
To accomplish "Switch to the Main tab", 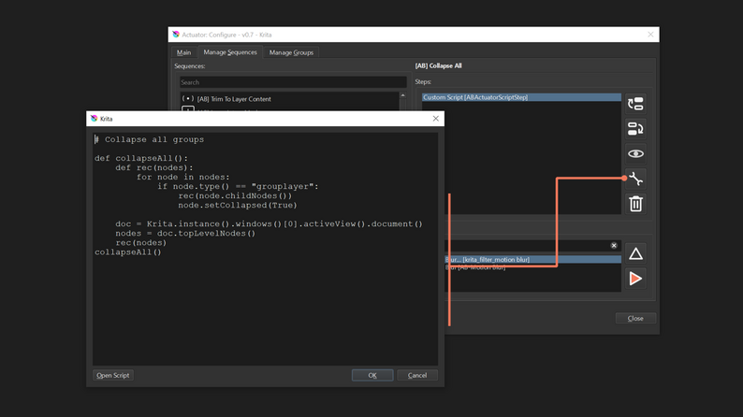I will point(183,52).
